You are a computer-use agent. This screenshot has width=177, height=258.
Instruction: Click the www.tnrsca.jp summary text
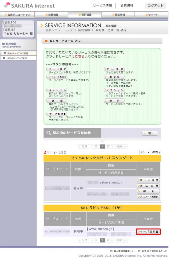(100, 229)
